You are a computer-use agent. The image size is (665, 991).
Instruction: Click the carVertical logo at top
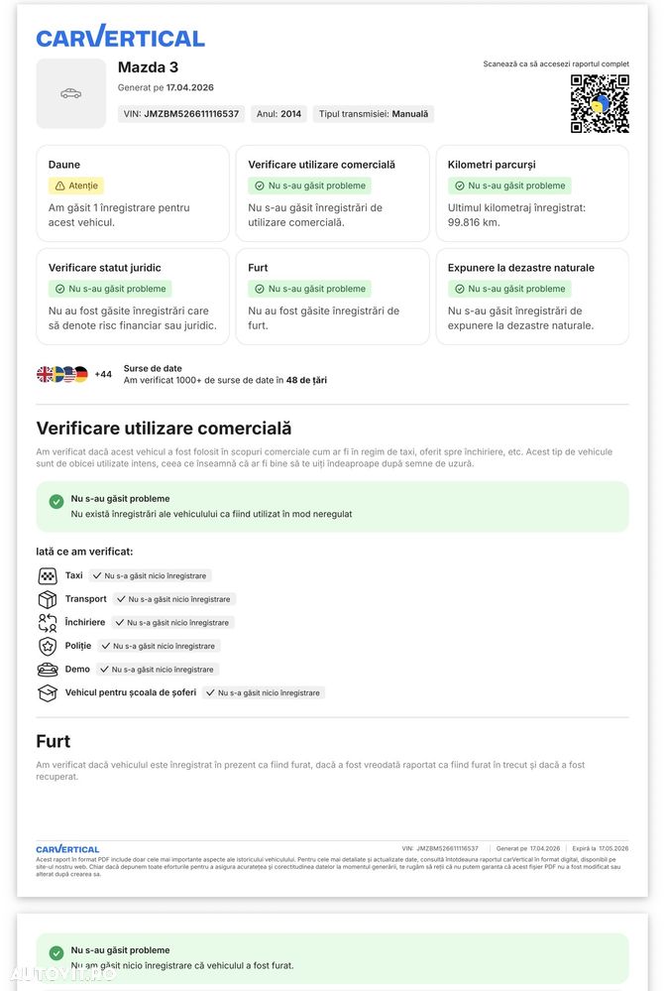click(x=120, y=37)
